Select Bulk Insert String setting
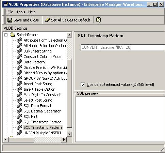This screenshot has width=165, height=153. [x=37, y=51]
